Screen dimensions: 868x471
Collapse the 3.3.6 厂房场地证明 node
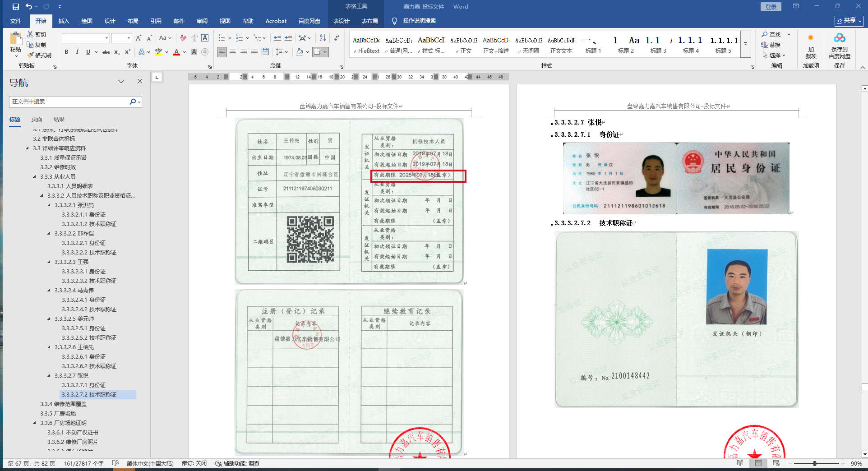[35, 423]
